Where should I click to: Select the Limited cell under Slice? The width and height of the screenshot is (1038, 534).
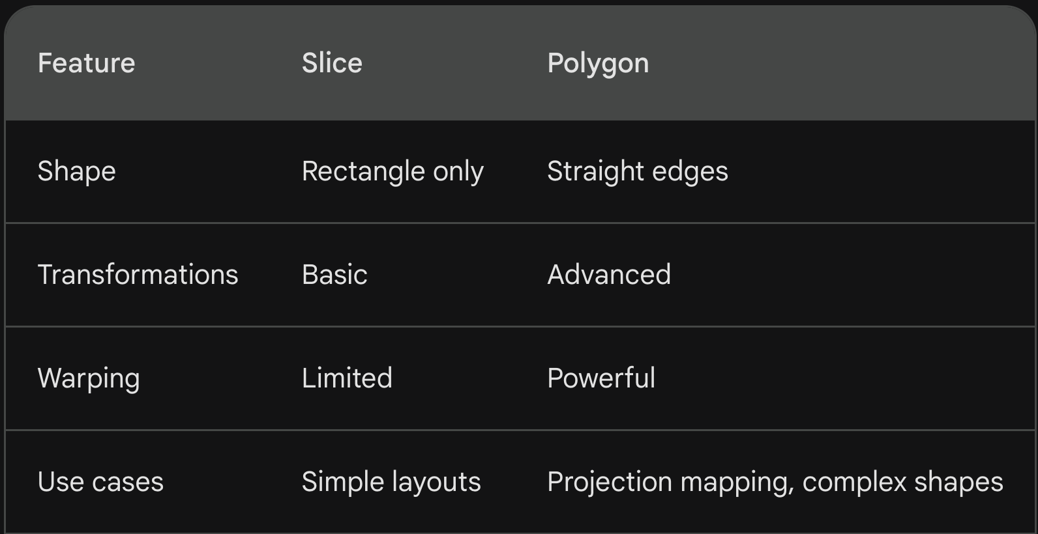click(x=347, y=378)
